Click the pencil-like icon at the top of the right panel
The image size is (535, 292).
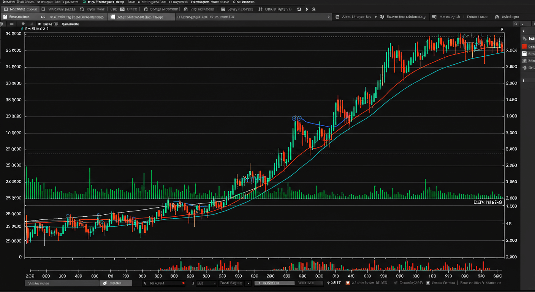click(525, 38)
